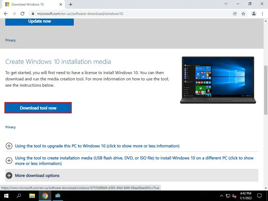Viewport: 268px width, 201px height.
Task: Close the Download Windows 10 tab
Action: [61, 4]
